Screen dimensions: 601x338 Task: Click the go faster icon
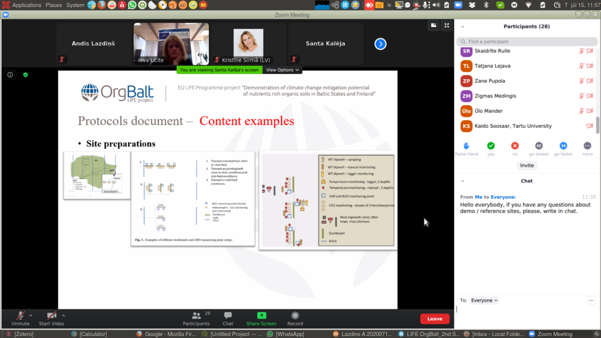click(x=563, y=146)
